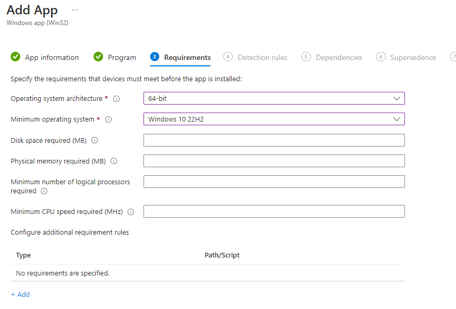Click info icon for logical processors required
The height and width of the screenshot is (309, 456).
[x=44, y=191]
